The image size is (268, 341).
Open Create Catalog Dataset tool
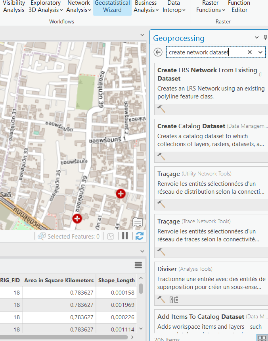[x=191, y=126]
